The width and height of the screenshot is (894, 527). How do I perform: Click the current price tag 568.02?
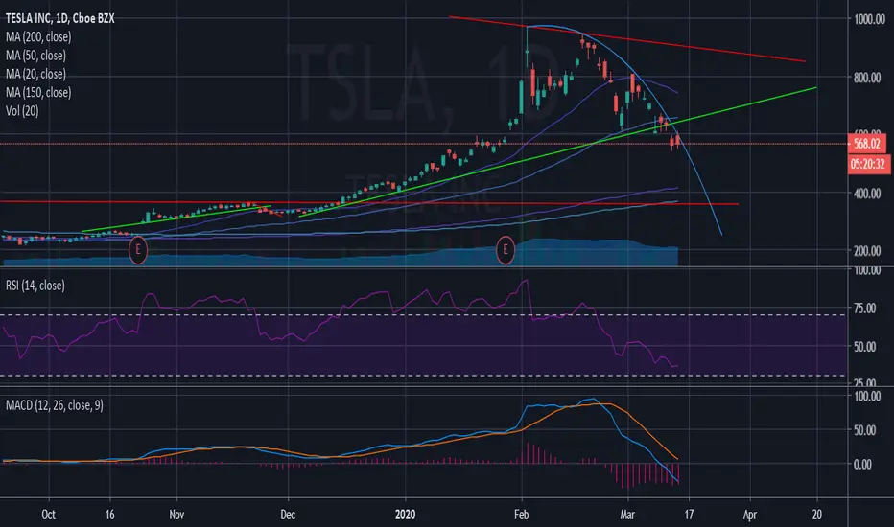point(867,144)
